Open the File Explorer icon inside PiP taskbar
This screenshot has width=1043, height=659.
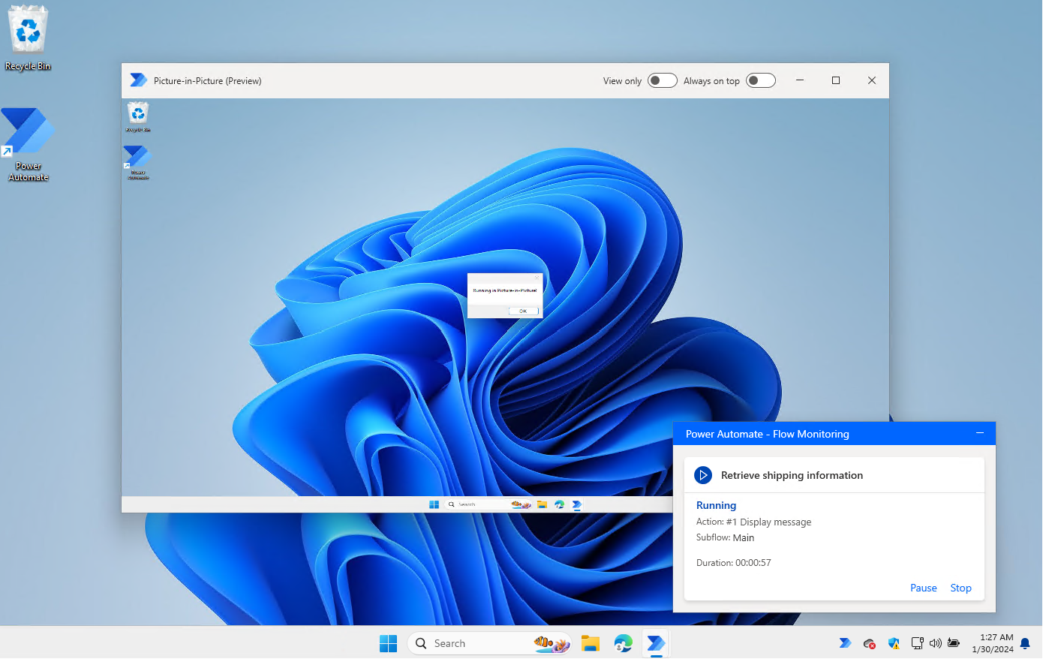542,504
